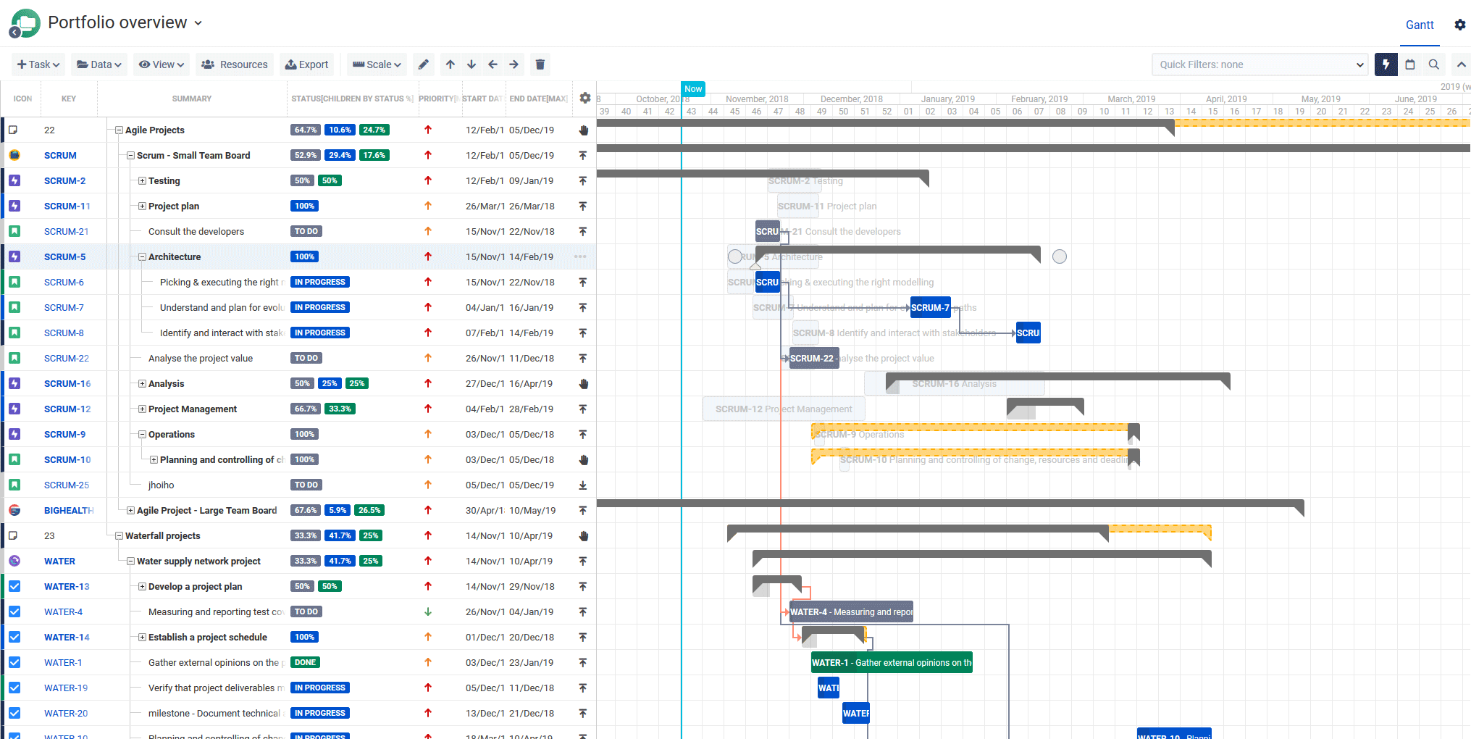The width and height of the screenshot is (1471, 739).
Task: Expand the Testing tree node
Action: coord(143,181)
